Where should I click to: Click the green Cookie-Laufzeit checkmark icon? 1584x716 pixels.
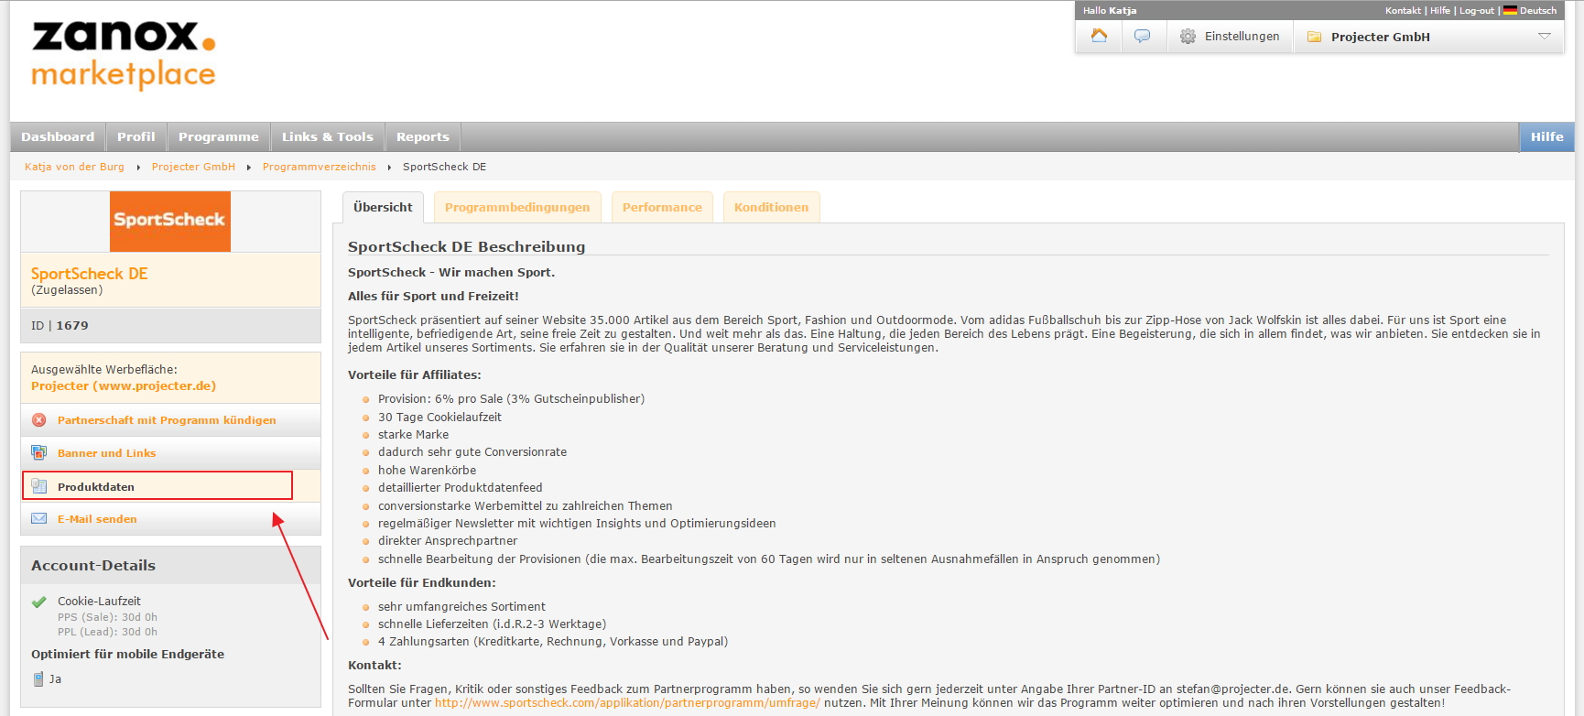tap(38, 602)
